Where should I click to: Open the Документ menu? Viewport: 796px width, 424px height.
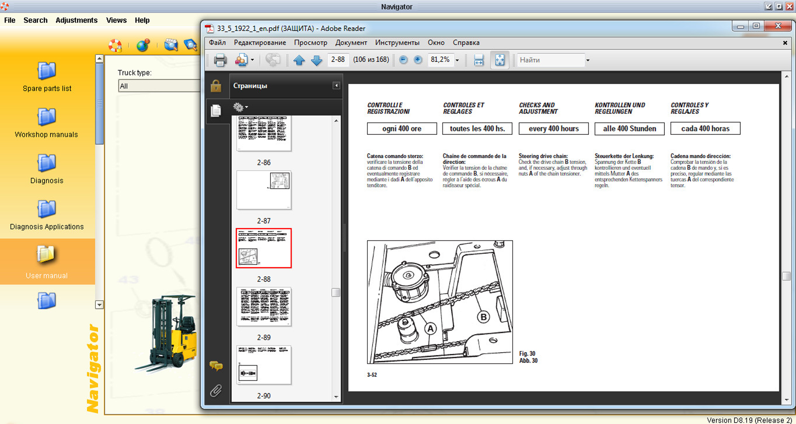click(x=351, y=43)
